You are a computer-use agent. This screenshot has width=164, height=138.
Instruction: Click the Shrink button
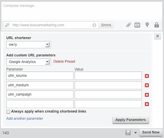[106, 25]
